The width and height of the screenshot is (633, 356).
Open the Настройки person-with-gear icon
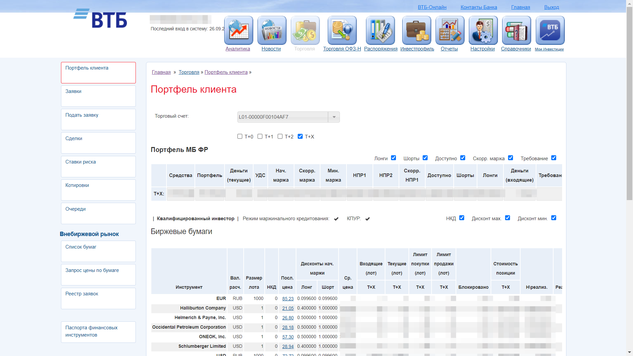(x=483, y=30)
